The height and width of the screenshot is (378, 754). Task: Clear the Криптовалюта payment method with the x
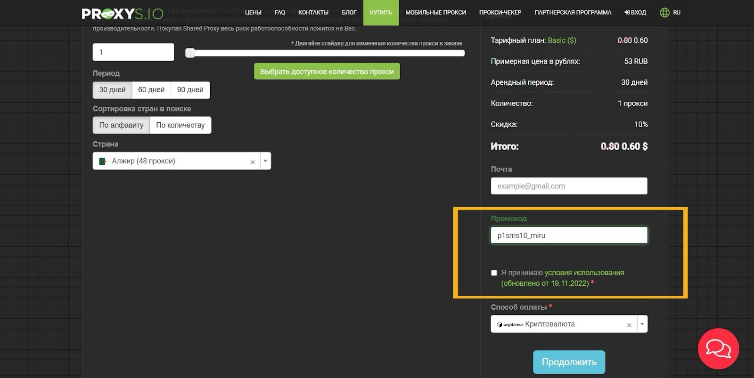click(x=629, y=325)
